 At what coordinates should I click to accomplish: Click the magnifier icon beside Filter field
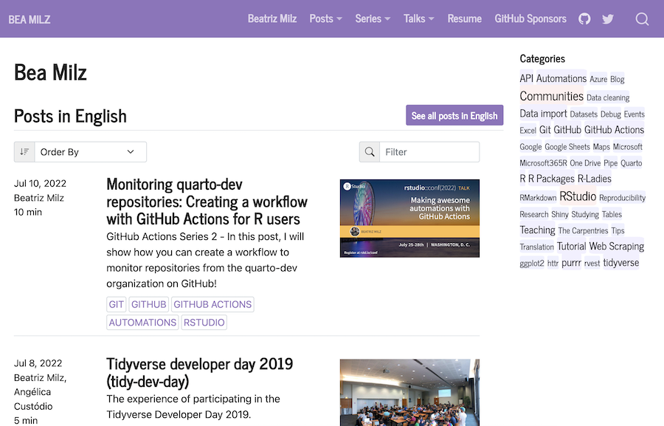[x=370, y=152]
